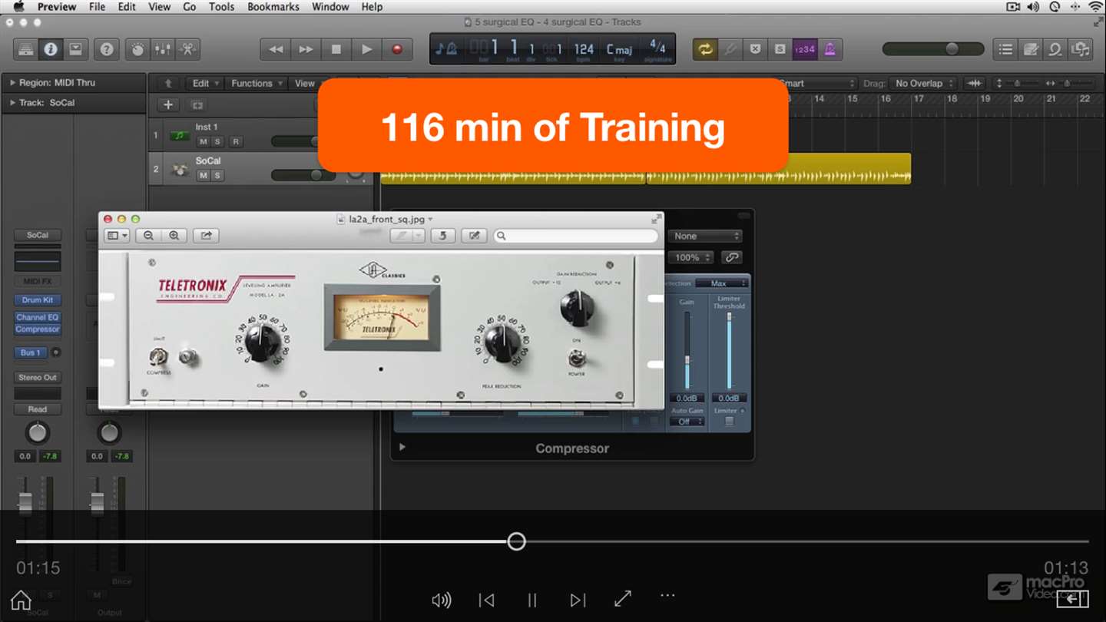The height and width of the screenshot is (622, 1106).
Task: Open the Media Browser button
Action: click(1081, 49)
